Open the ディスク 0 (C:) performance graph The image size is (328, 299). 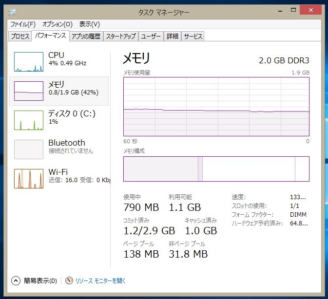point(29,120)
